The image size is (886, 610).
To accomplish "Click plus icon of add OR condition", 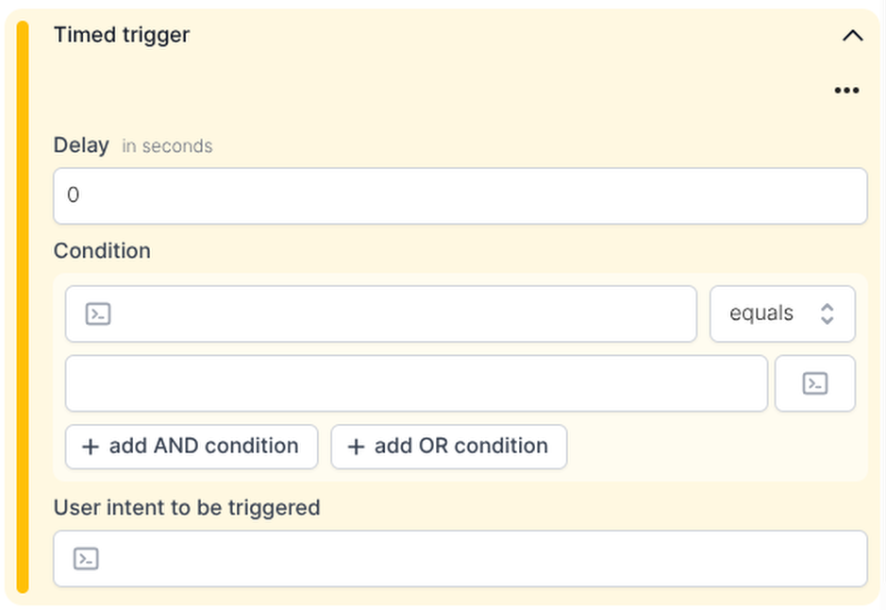I will (x=356, y=447).
